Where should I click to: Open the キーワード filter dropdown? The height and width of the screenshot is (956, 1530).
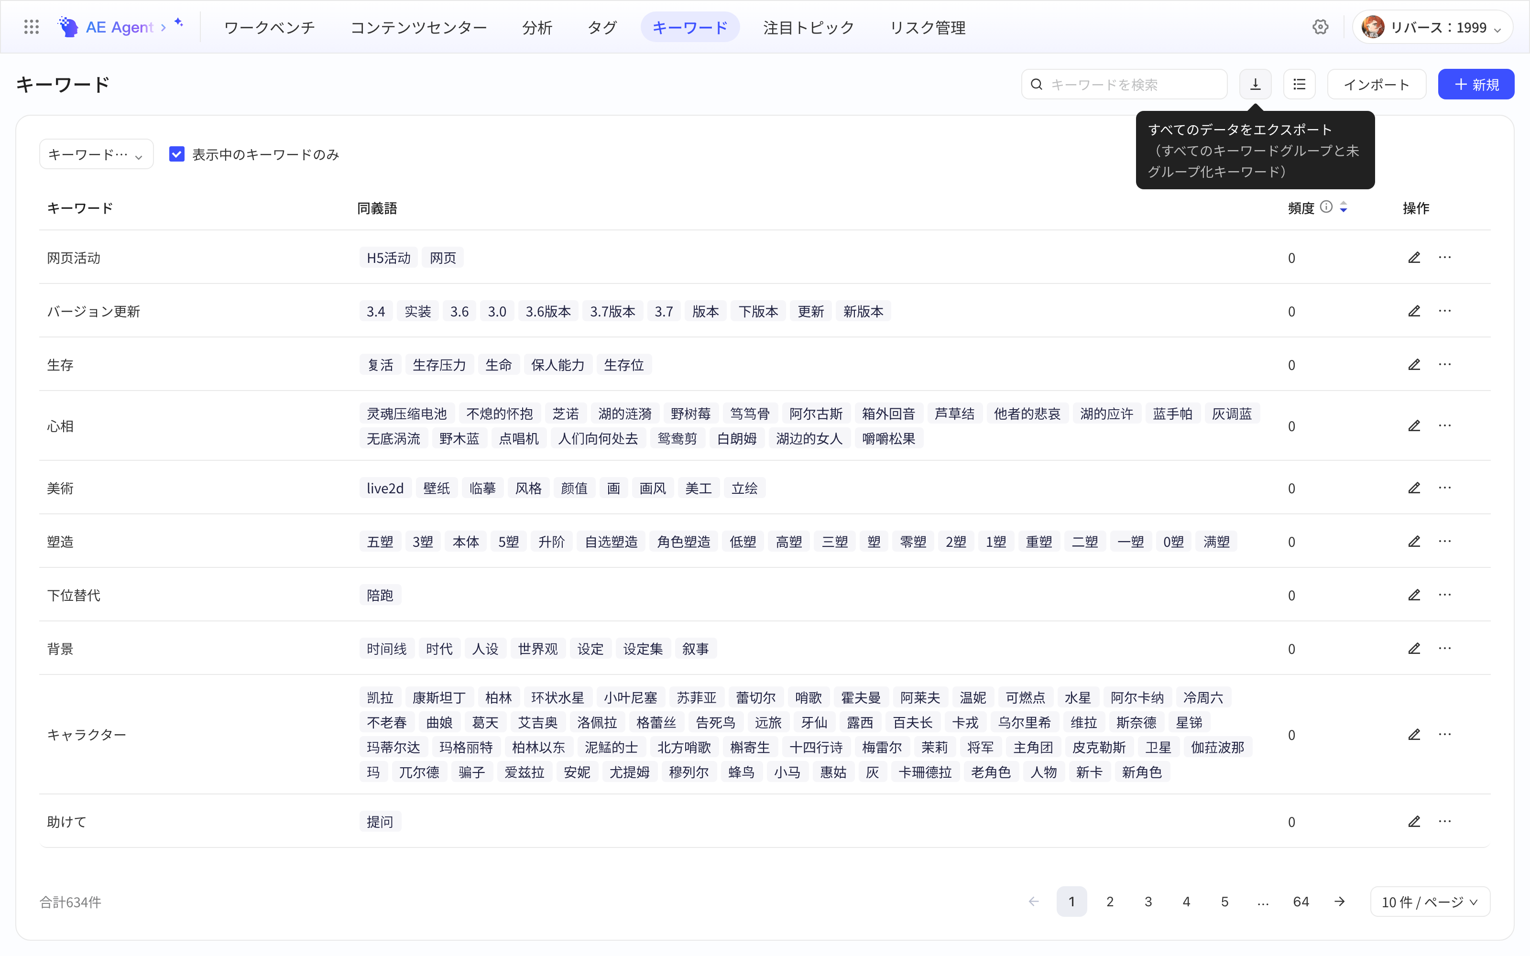[x=96, y=154]
